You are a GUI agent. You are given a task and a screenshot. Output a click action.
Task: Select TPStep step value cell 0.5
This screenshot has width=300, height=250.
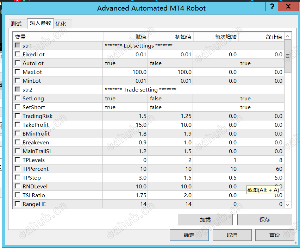pyautogui.click(x=215, y=177)
